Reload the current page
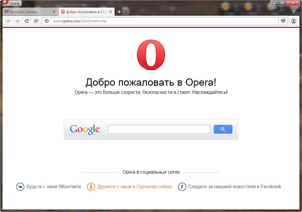Viewport: 302px width, 212px height. click(27, 21)
